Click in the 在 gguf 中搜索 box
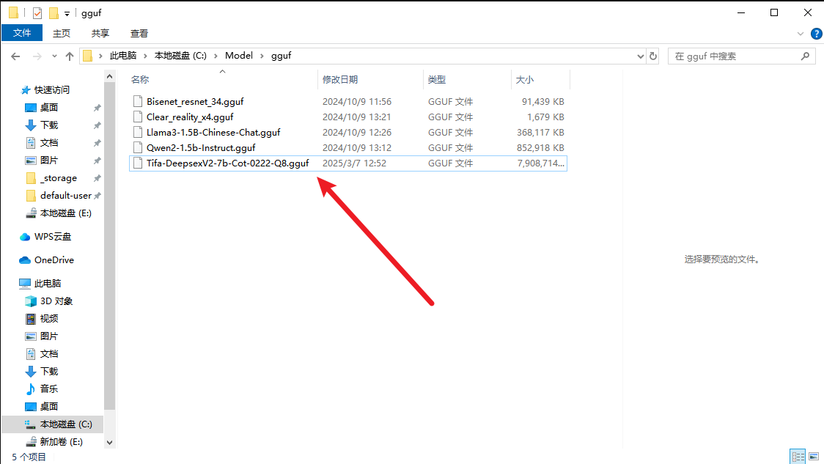Screen dimensions: 824x464 click(733, 56)
